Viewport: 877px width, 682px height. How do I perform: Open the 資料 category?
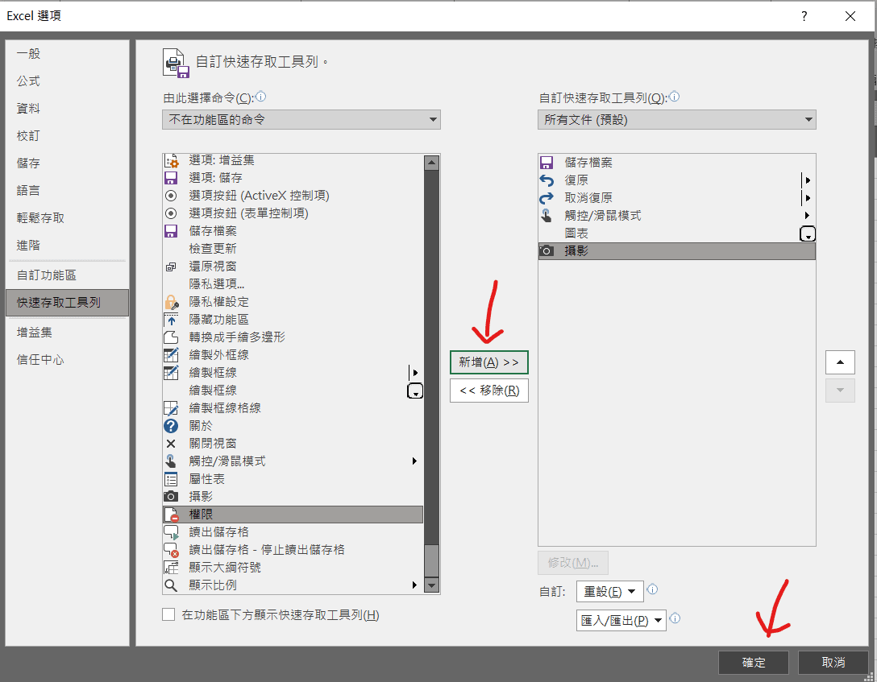[28, 109]
